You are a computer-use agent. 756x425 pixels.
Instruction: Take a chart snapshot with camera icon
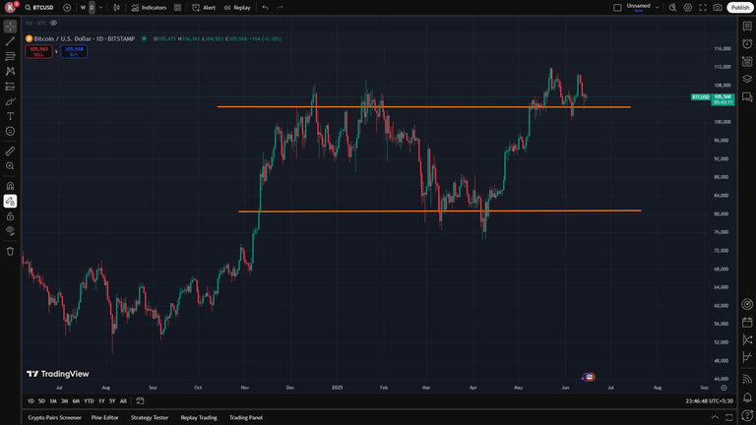pos(718,8)
